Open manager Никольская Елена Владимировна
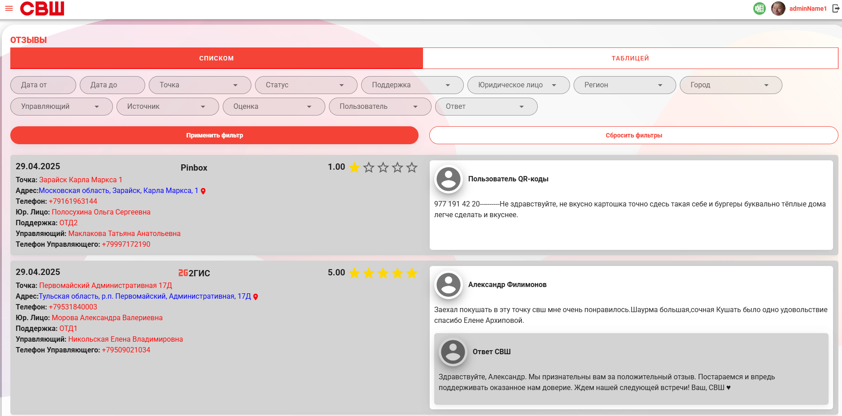Screen dimensions: 842x416 pos(125,339)
